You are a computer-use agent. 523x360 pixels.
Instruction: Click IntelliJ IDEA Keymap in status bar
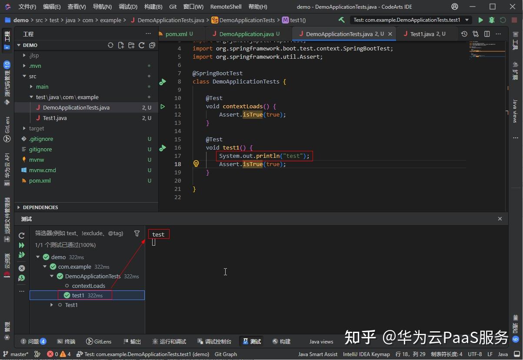366,354
